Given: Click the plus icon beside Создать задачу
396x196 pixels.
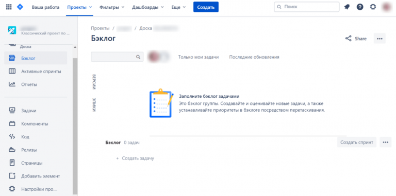Looking at the screenshot, I should click(117, 158).
